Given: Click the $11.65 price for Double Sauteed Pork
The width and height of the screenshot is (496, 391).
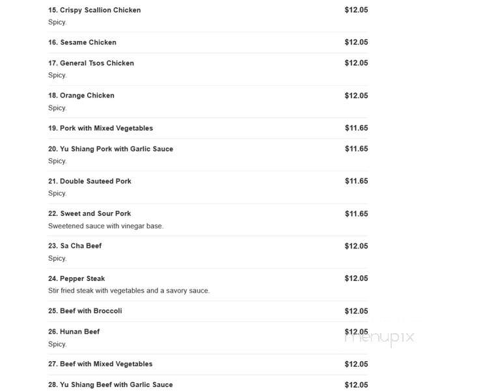Looking at the screenshot, I should point(357,181).
